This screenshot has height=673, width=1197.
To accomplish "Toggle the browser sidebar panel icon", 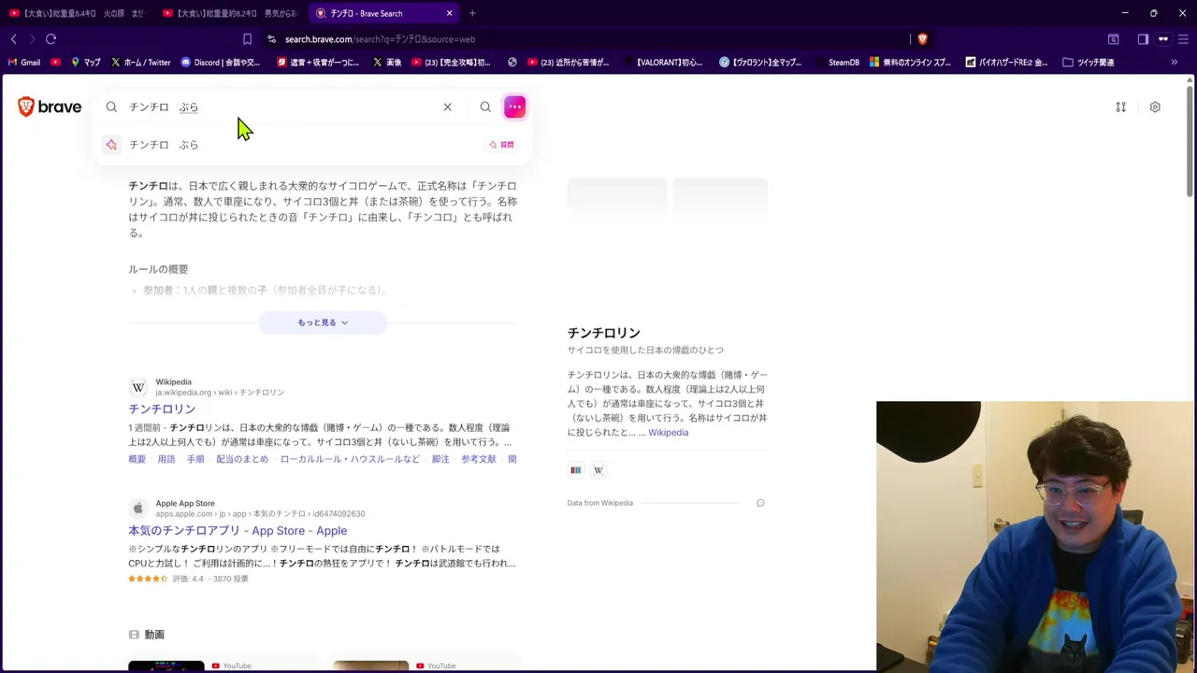I will point(1143,39).
